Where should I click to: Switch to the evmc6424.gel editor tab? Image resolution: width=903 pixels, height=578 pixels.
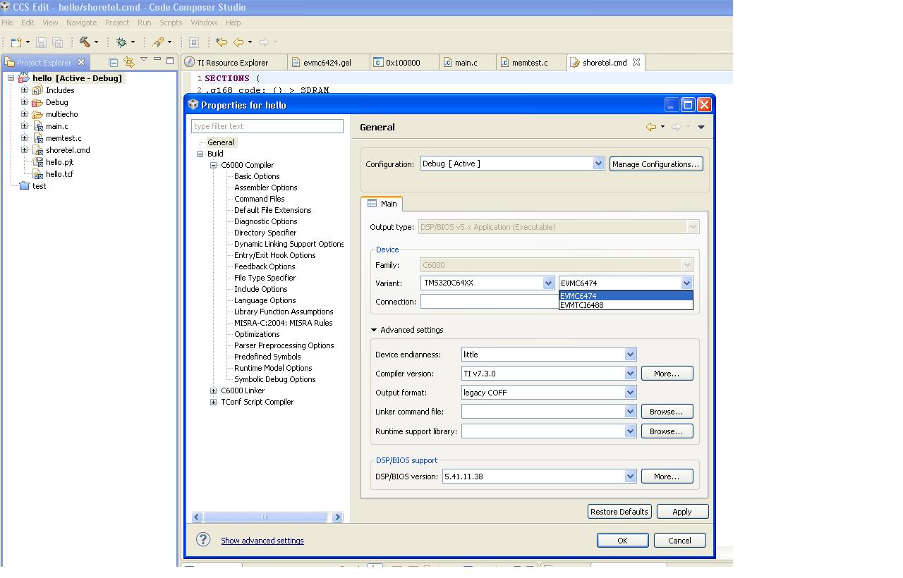[x=327, y=62]
